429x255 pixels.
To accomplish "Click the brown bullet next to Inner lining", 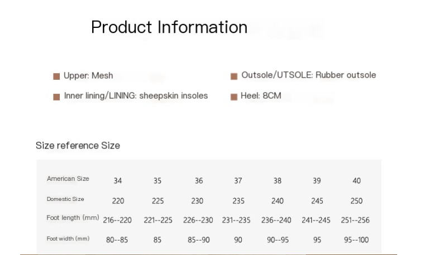I will 56,97.
